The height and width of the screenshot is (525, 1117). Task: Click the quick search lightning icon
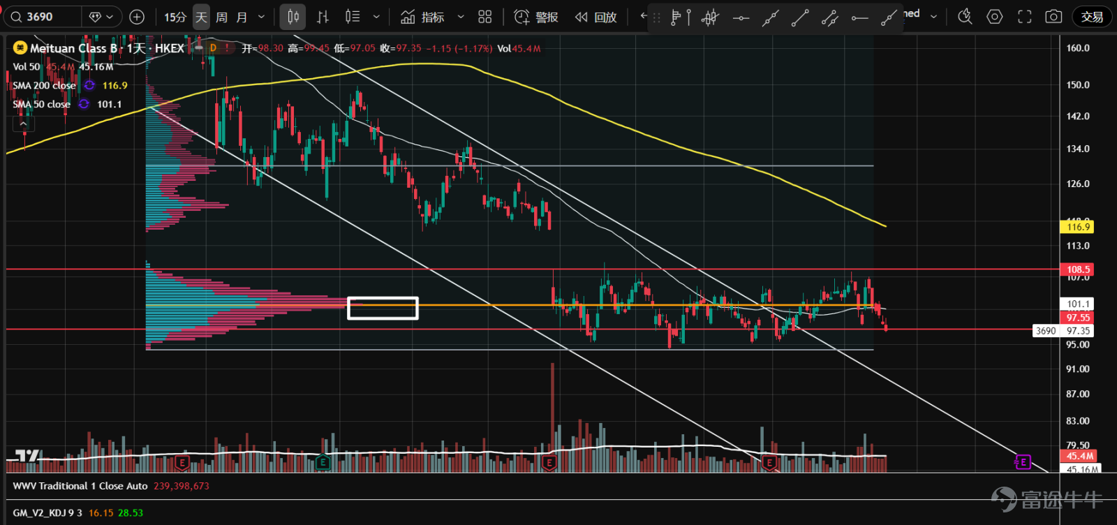pos(965,17)
